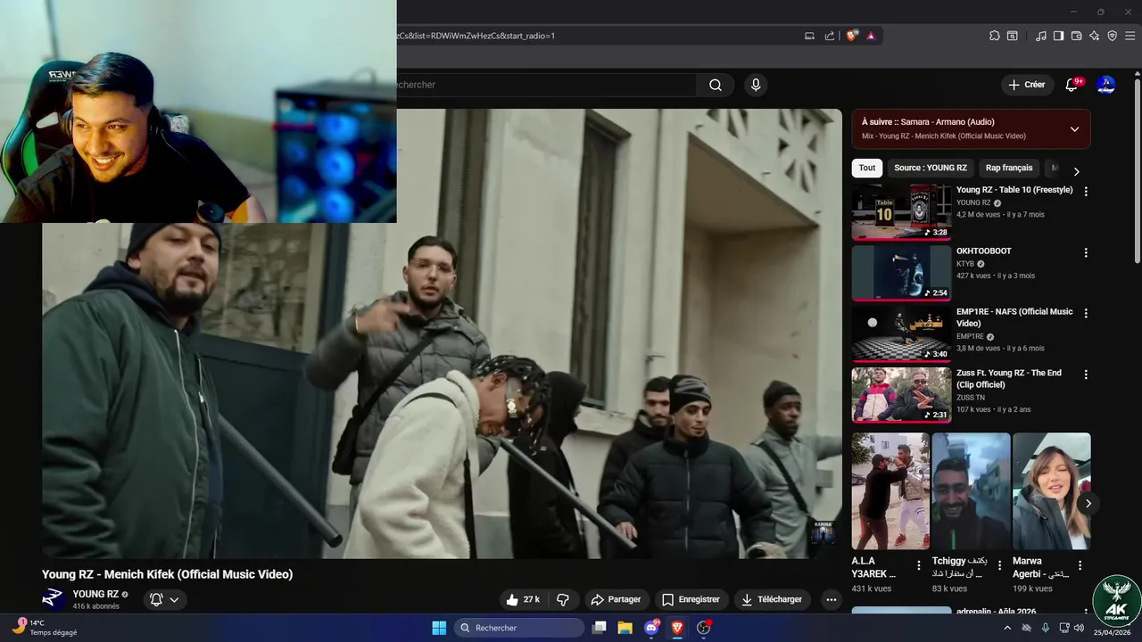Open Discord from the taskbar
1142x642 pixels.
pos(651,628)
